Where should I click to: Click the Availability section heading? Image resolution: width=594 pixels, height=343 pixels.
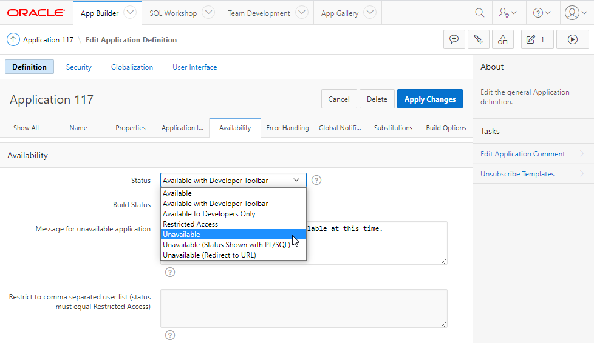[28, 155]
